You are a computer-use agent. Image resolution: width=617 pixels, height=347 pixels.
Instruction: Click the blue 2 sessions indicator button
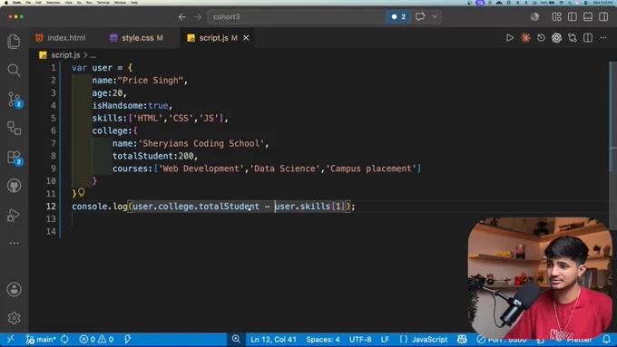coord(398,17)
